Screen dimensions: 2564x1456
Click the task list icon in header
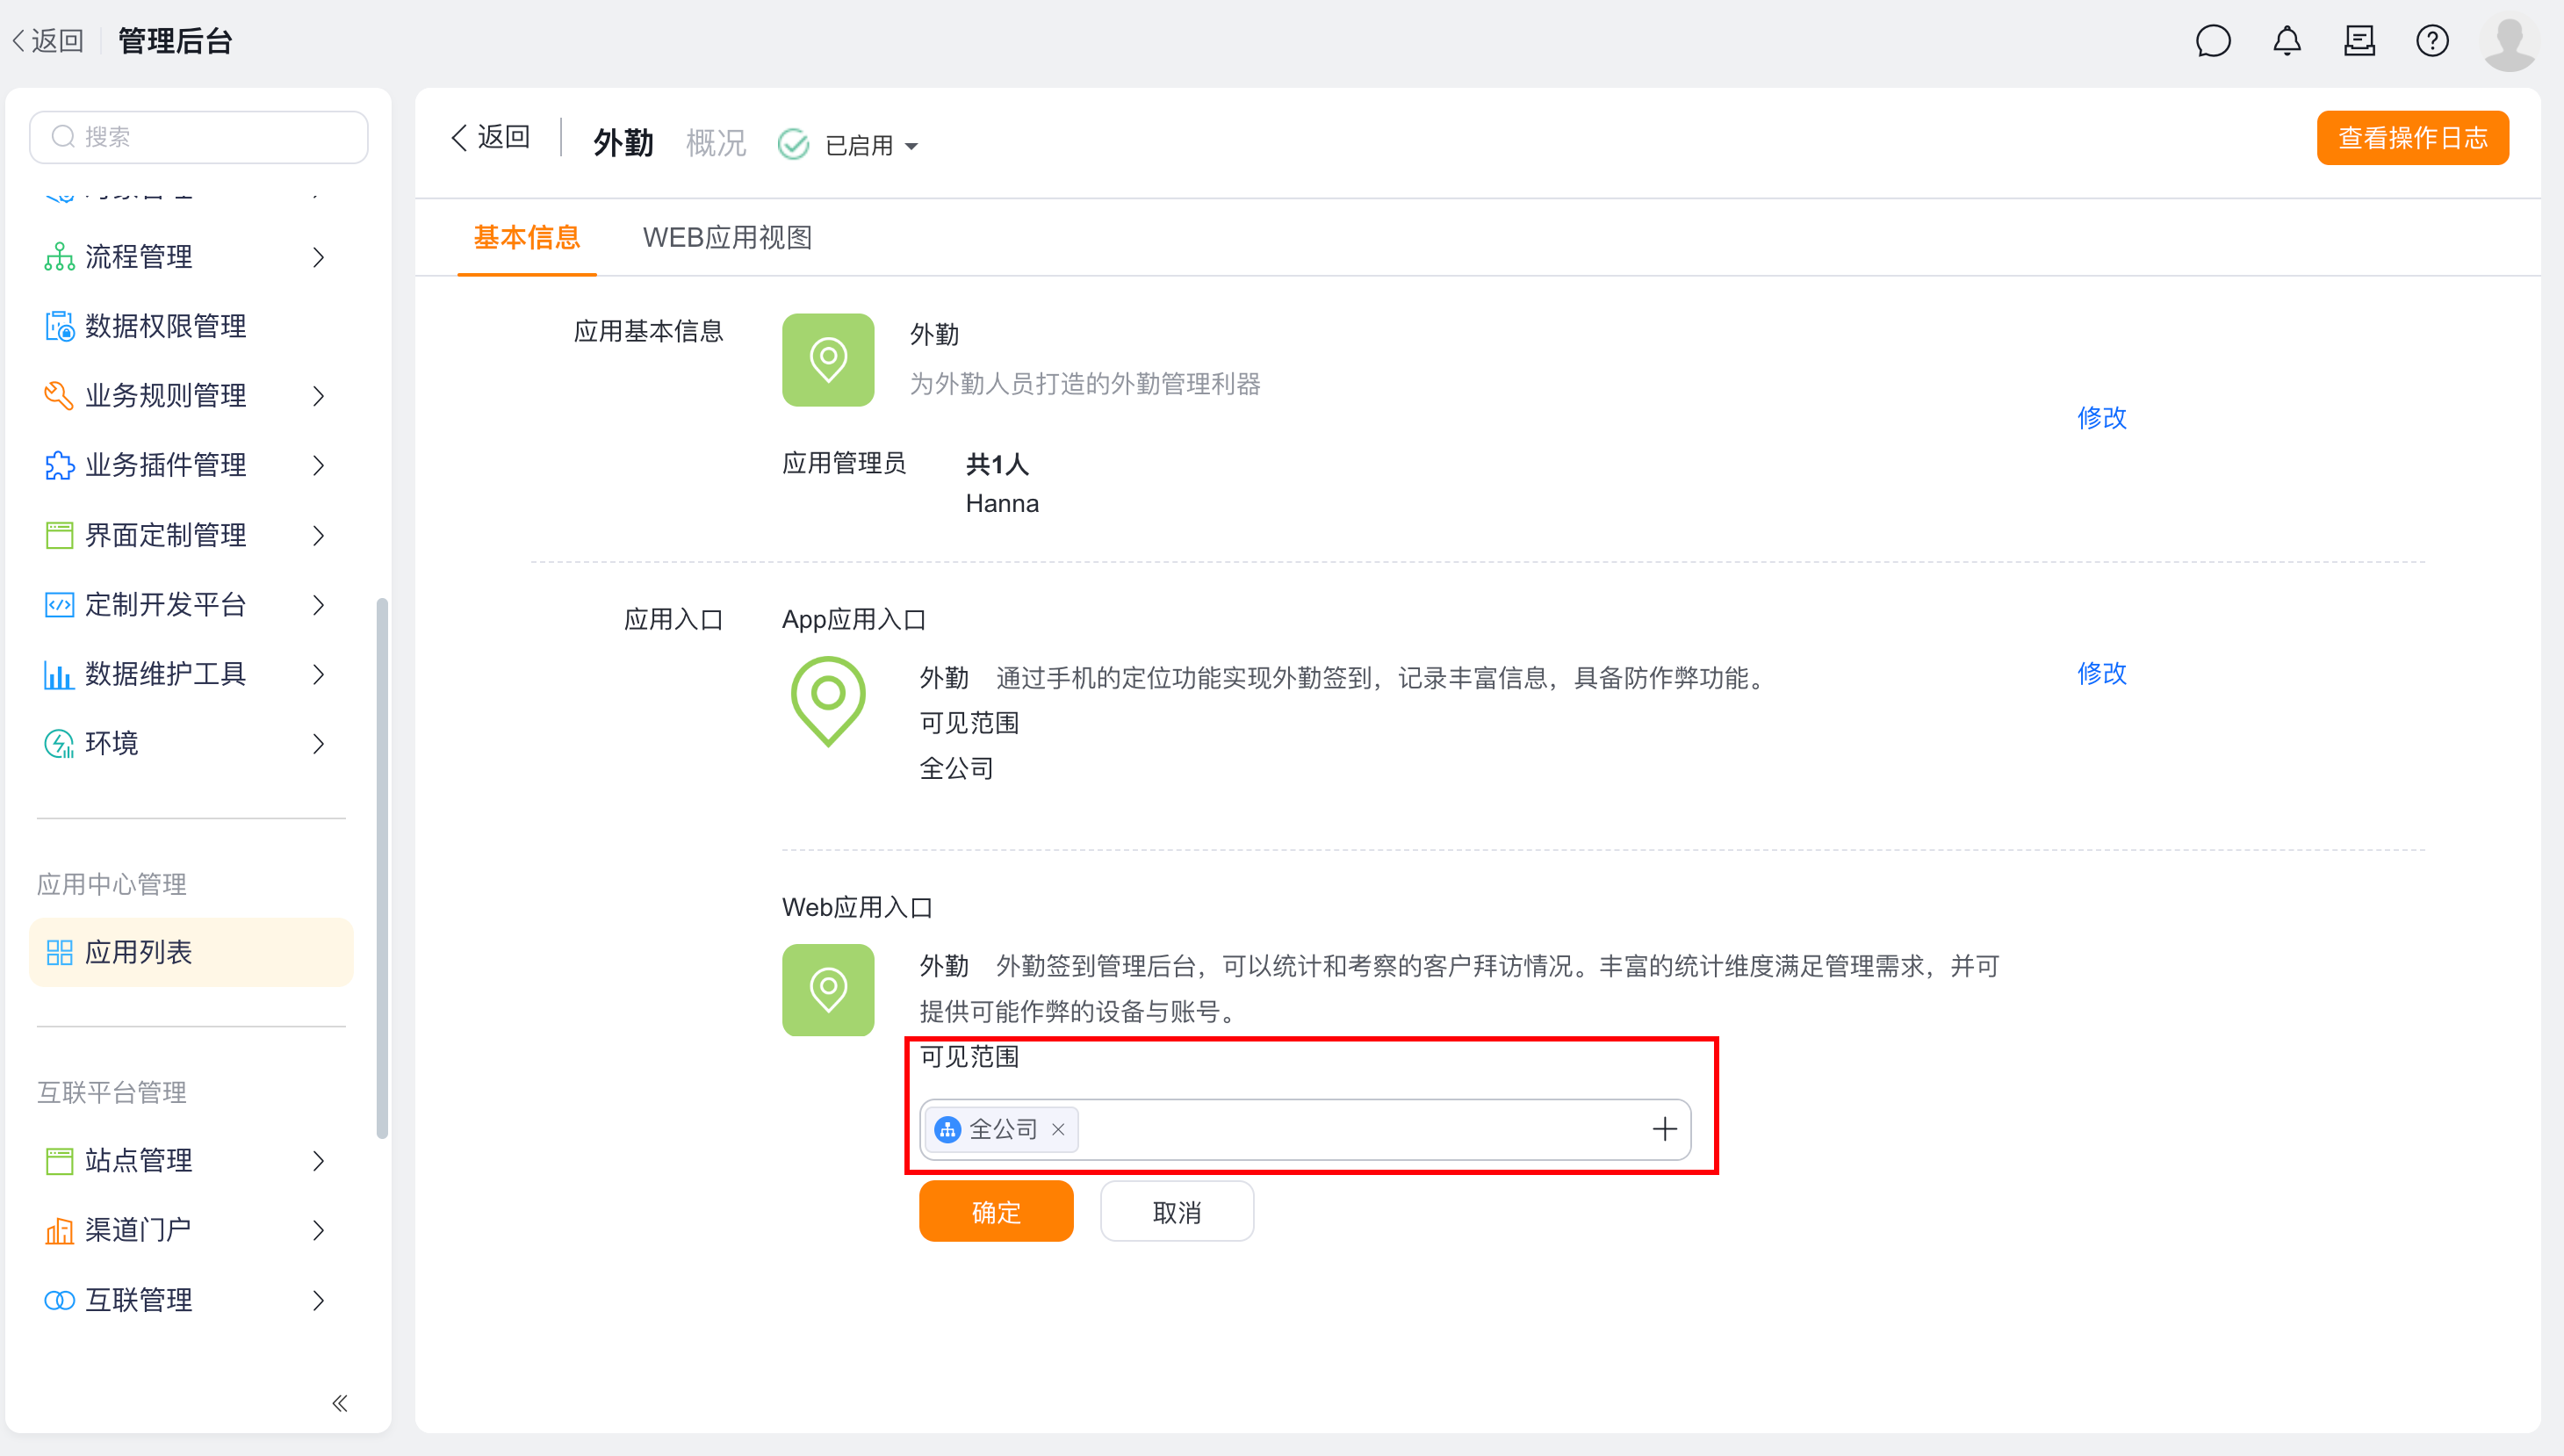[2359, 41]
